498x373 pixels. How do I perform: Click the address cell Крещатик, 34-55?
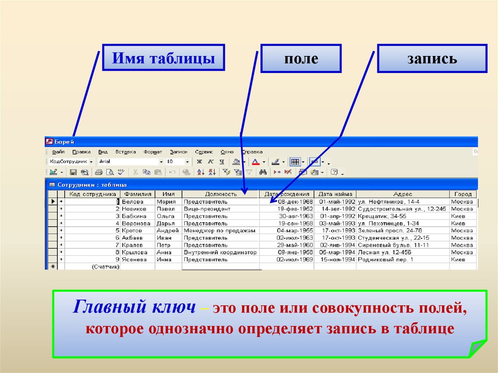coord(403,216)
